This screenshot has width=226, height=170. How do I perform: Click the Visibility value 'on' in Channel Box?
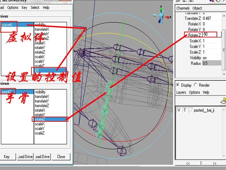coord(212,58)
